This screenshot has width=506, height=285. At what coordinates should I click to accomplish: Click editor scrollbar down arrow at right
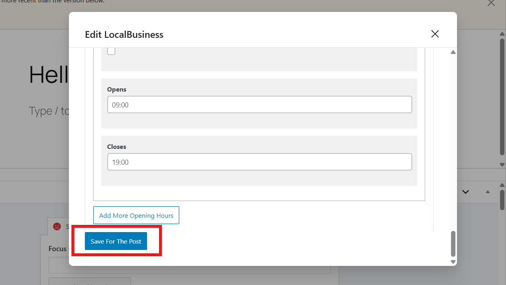click(502, 164)
